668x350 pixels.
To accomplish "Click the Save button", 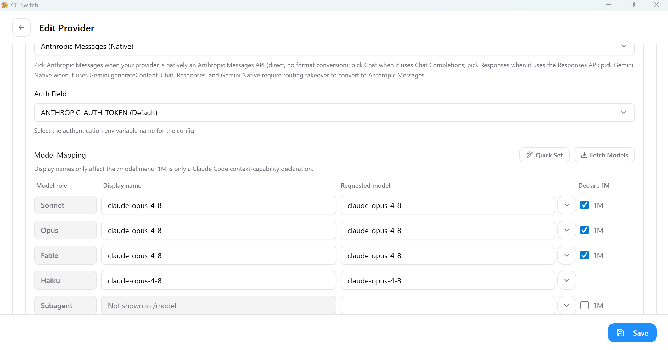I will coord(632,333).
